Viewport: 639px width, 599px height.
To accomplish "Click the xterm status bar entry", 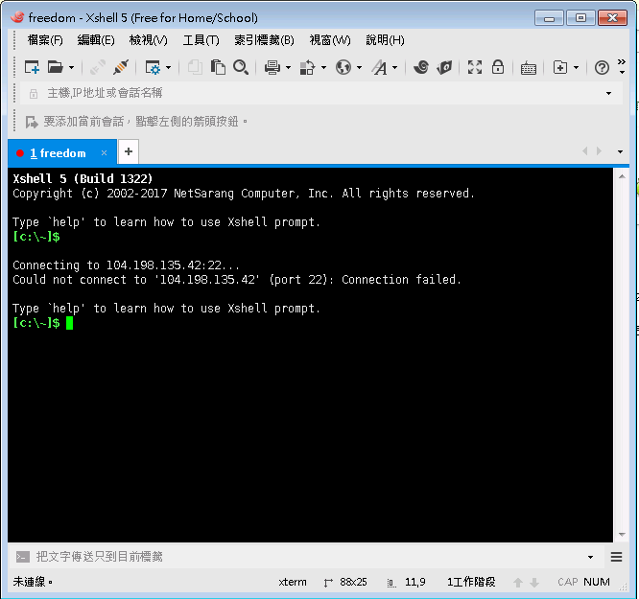I will pos(293,582).
